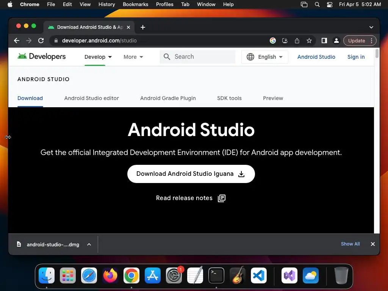Switch to the Android Gradle Plugin tab
Screen dimensions: 388x291
coord(168,98)
